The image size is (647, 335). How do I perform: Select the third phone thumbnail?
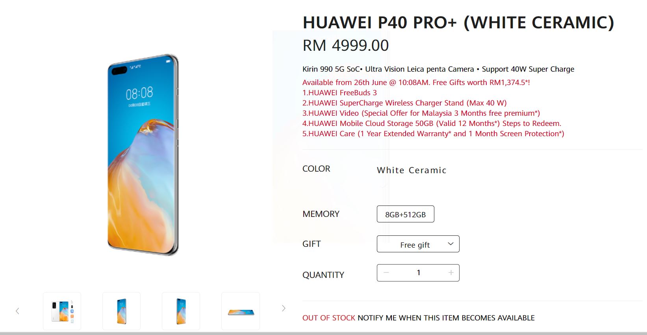pos(181,311)
